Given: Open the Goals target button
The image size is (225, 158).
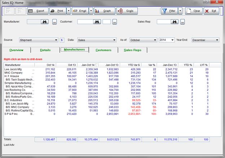Looking at the screenshot, I should 127,11.
